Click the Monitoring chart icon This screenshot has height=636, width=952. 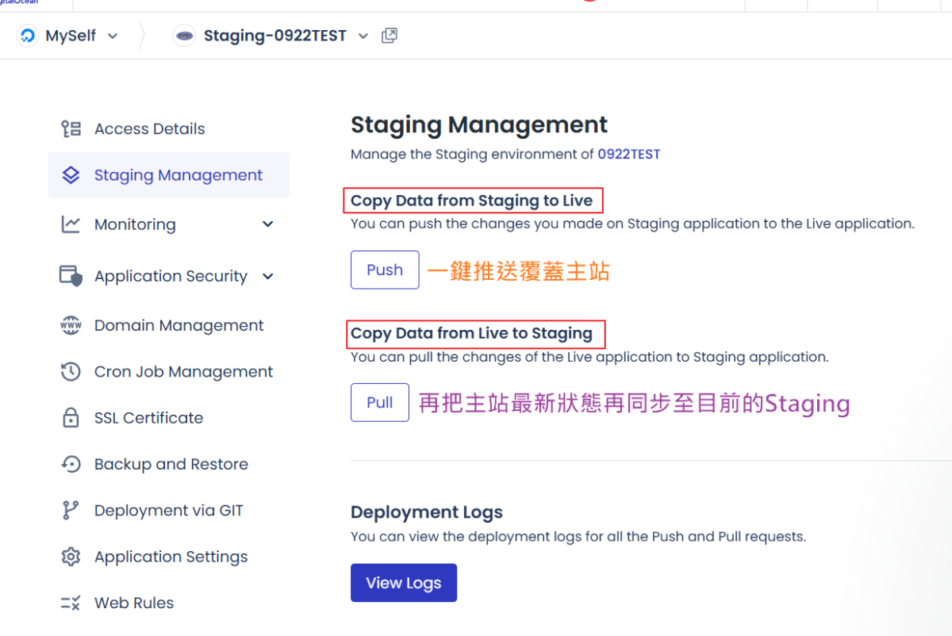71,224
